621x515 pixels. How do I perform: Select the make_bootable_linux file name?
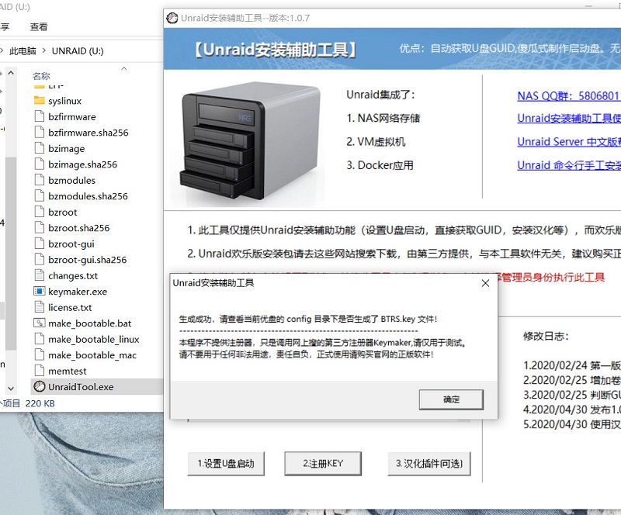94,339
